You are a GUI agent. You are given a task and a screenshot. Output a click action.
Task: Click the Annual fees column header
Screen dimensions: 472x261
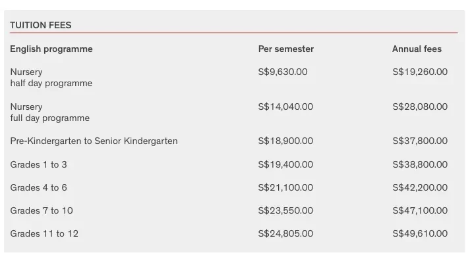(417, 49)
